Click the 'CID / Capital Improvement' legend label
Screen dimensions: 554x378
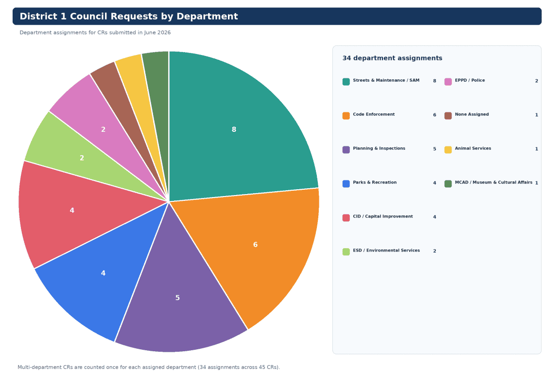[x=382, y=216]
